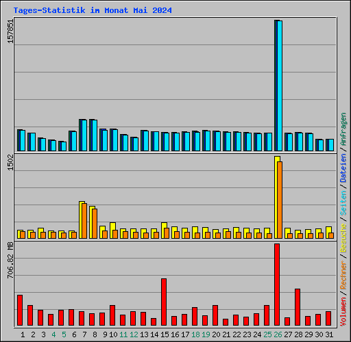The image size is (351, 342).
Task: Select the tall cyan bar for day 26
Action: pyautogui.click(x=280, y=85)
